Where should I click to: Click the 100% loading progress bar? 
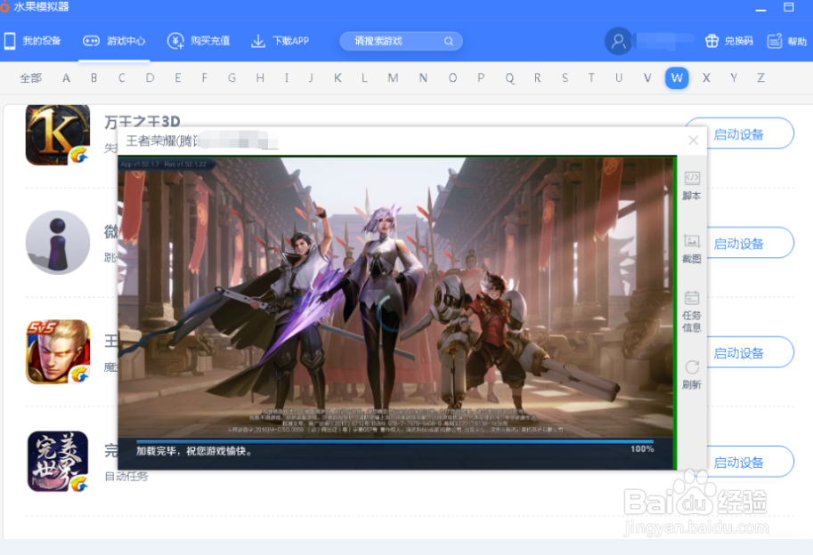point(394,442)
